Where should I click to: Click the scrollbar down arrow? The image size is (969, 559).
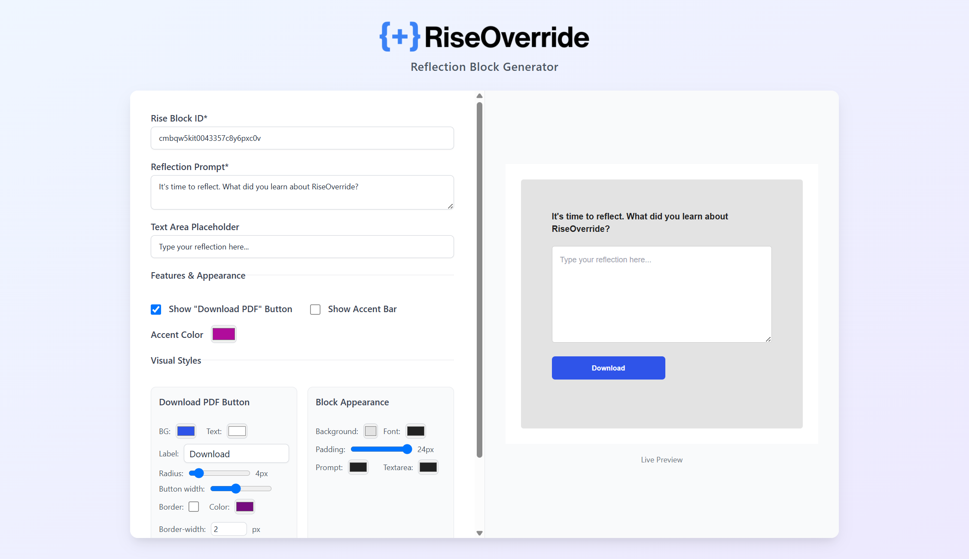[x=479, y=533]
